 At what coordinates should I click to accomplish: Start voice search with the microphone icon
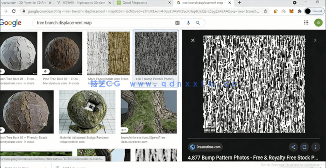click(188, 23)
